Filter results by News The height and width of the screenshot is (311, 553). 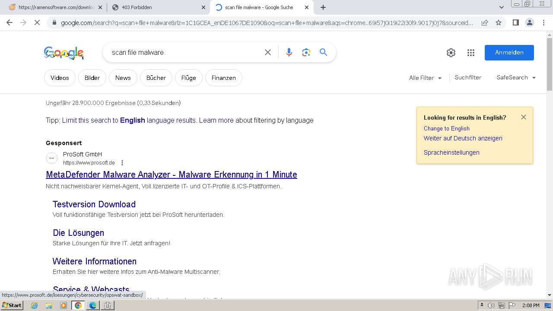click(x=123, y=78)
